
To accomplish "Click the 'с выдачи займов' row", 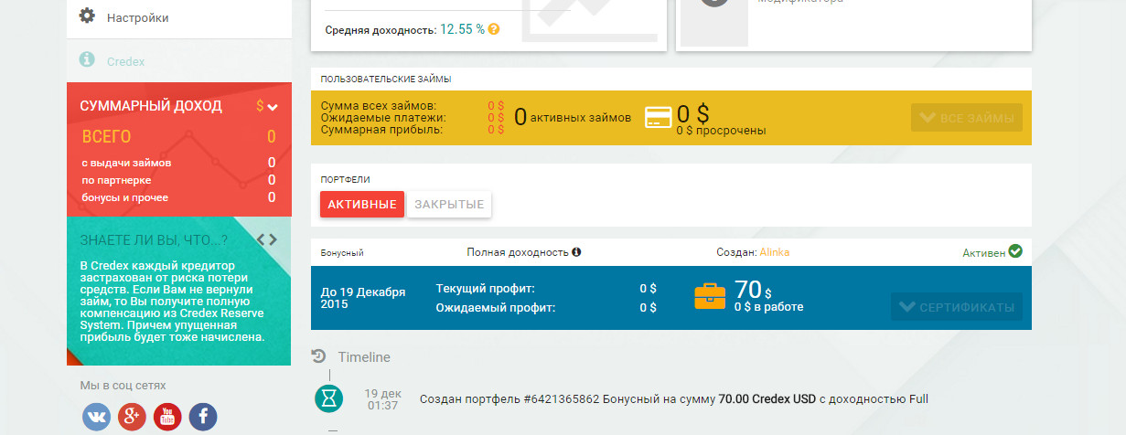I will click(x=178, y=163).
